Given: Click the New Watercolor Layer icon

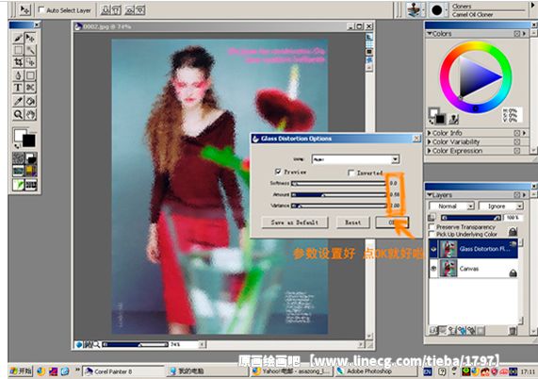Looking at the screenshot, I should click(463, 331).
